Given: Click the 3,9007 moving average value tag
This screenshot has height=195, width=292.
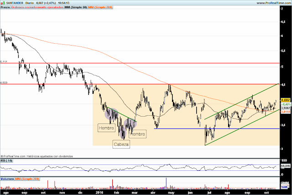Looking at the screenshot, I should coord(286,108).
